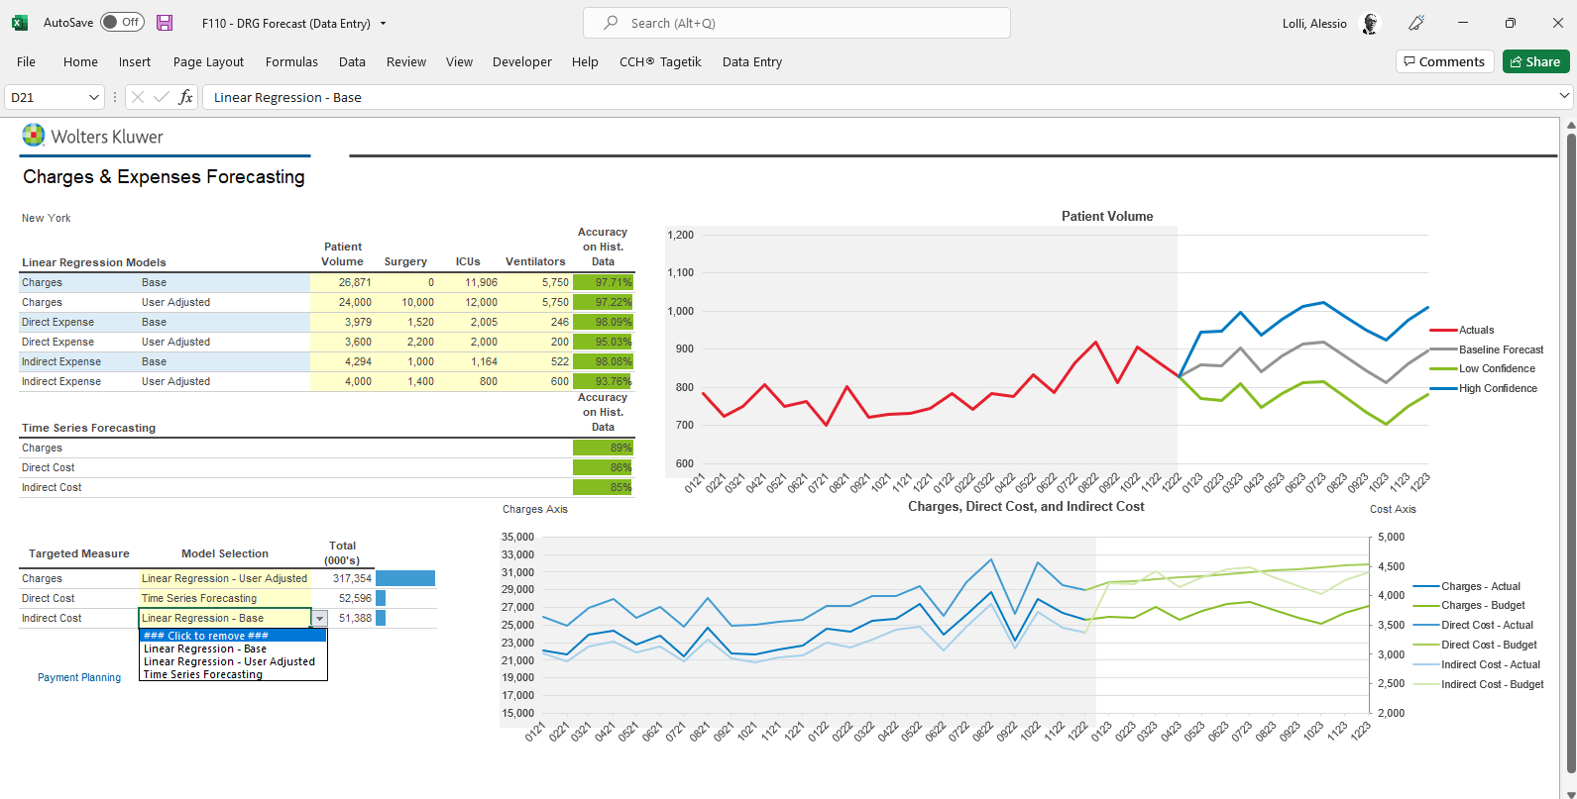The image size is (1577, 799).
Task: Click the blue Charges total data bar
Action: click(404, 578)
